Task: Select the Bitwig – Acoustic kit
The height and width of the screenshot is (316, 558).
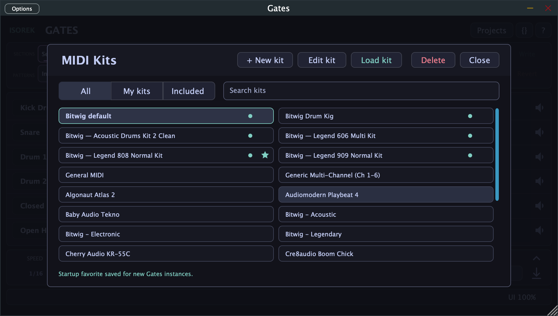Action: pos(386,214)
